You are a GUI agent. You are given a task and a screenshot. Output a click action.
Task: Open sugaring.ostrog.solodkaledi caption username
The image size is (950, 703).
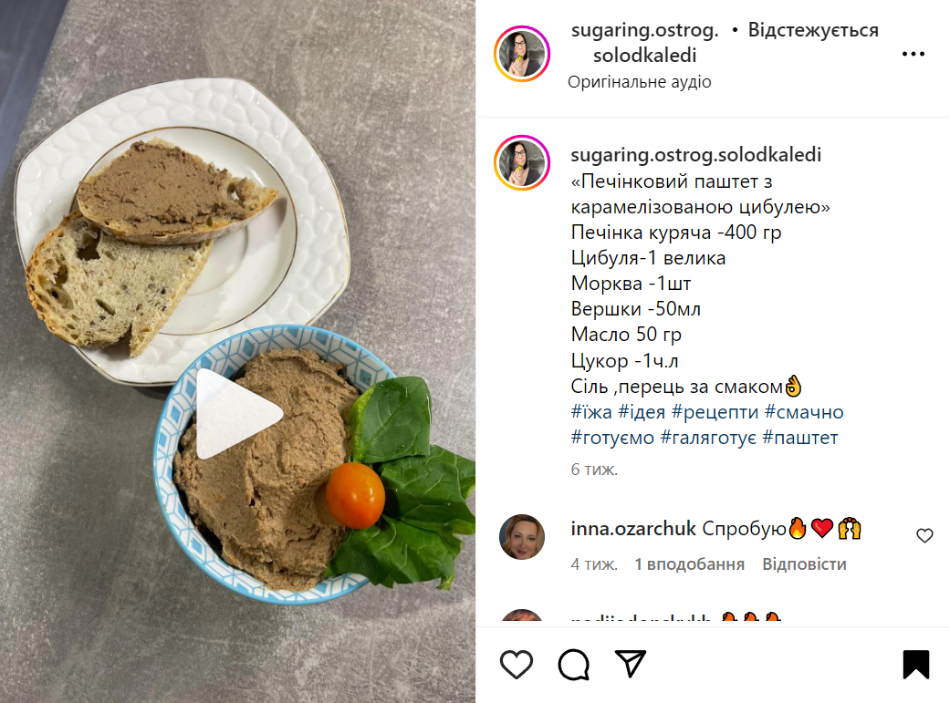696,155
